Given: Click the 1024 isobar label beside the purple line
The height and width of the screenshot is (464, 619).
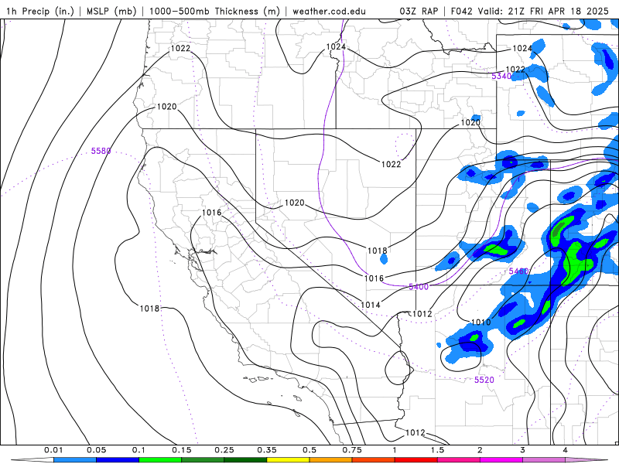Looking at the screenshot, I should pyautogui.click(x=336, y=47).
